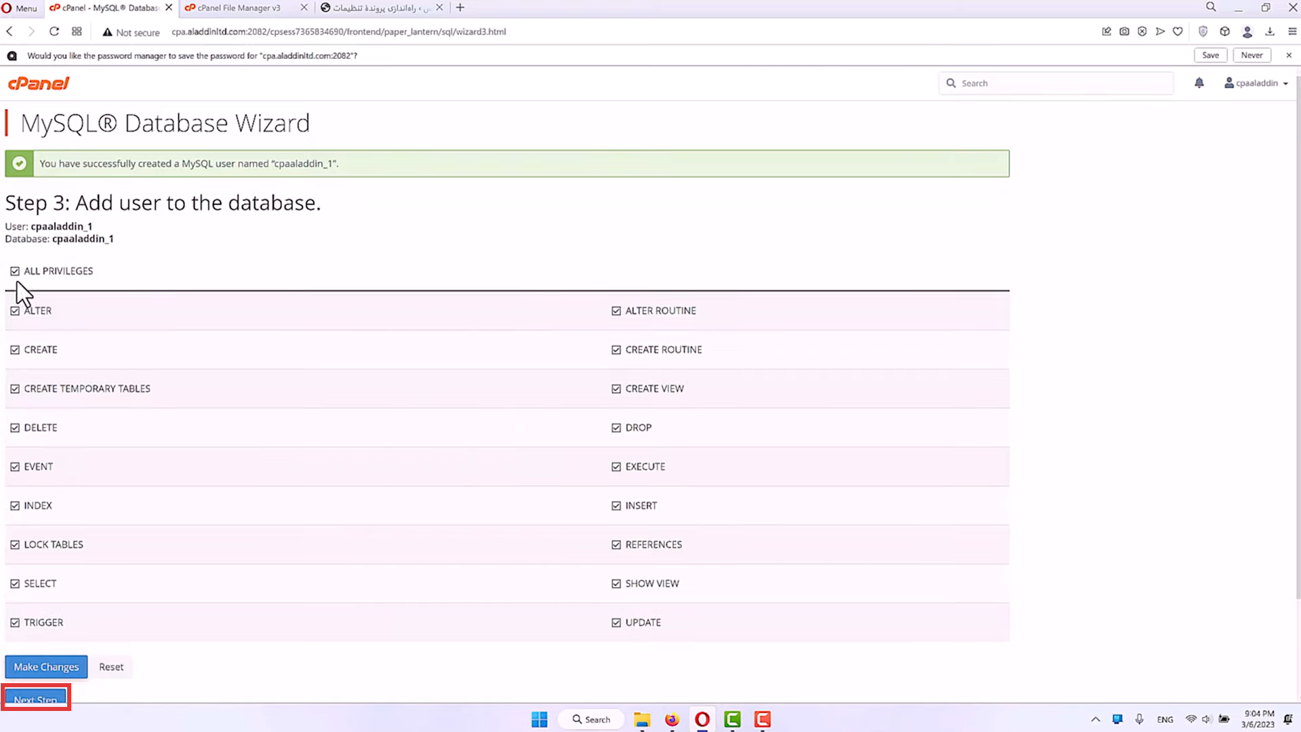
Task: Toggle the CREATE ROUTINE checkbox
Action: point(616,350)
